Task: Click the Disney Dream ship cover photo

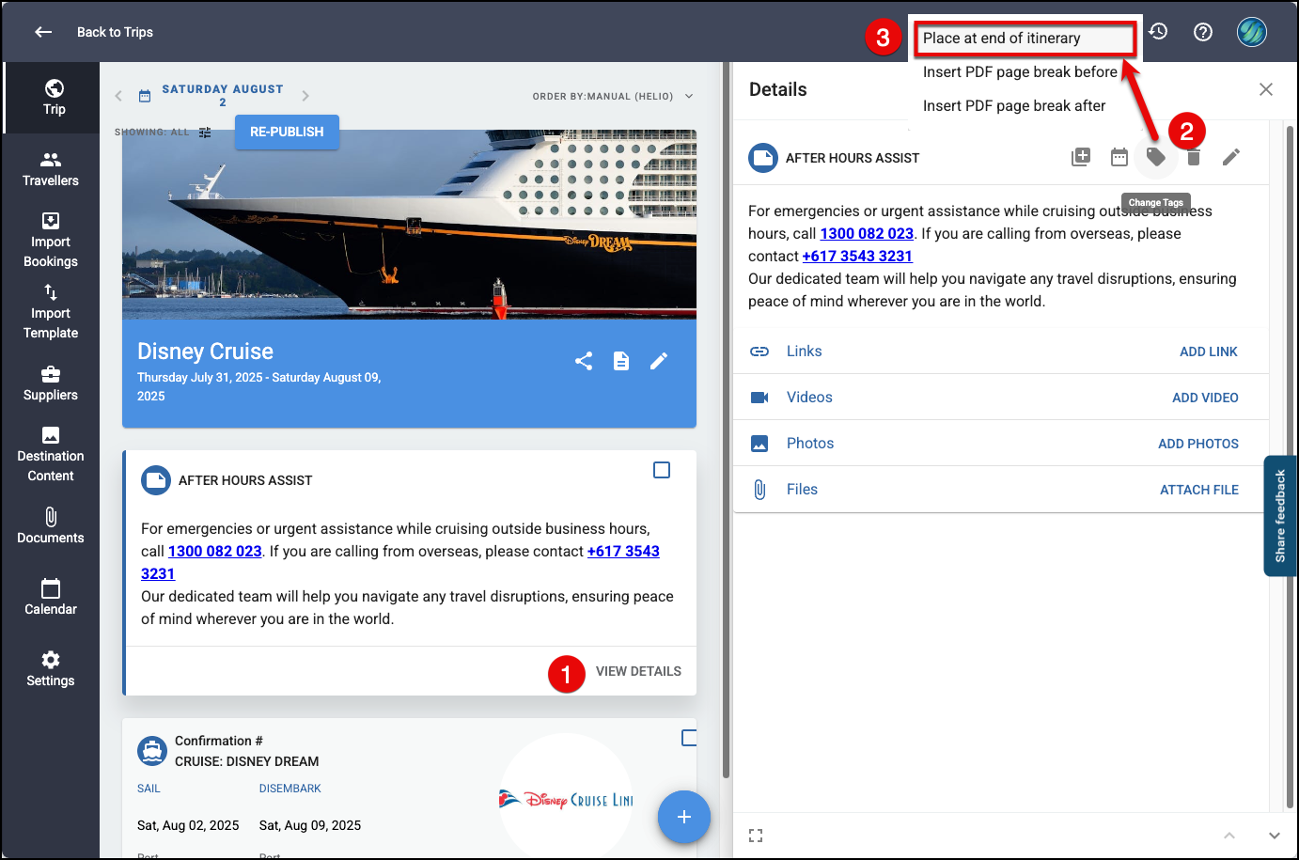Action: click(x=409, y=224)
